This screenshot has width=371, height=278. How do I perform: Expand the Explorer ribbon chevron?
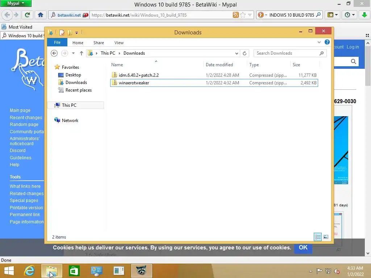319,42
